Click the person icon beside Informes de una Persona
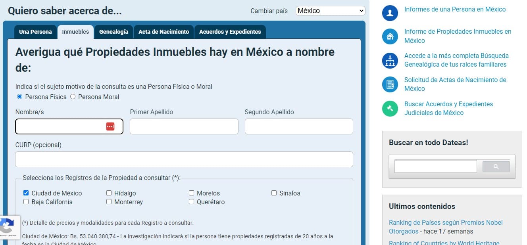Image resolution: width=527 pixels, height=245 pixels. [x=389, y=13]
